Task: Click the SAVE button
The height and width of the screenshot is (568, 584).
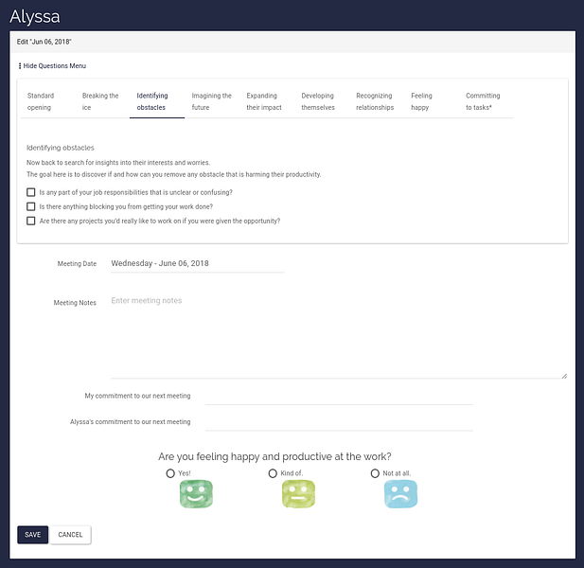Action: click(x=33, y=535)
